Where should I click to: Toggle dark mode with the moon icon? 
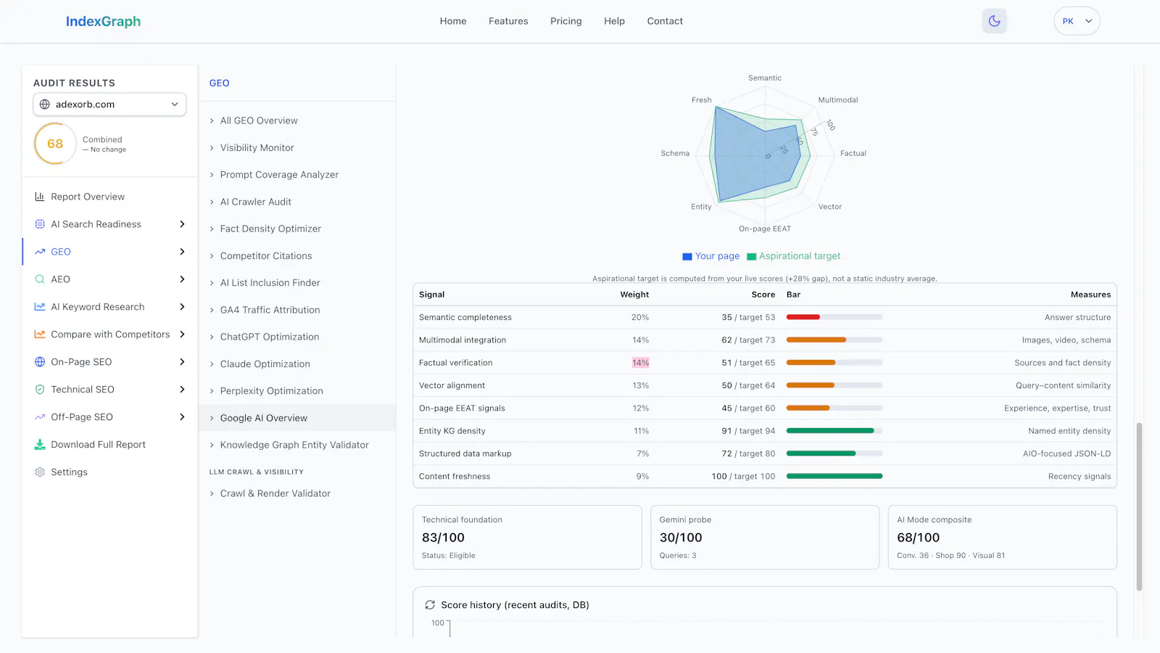pos(994,21)
